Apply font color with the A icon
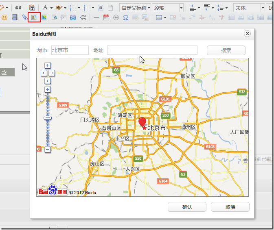This screenshot has height=230, width=274. coord(45,8)
